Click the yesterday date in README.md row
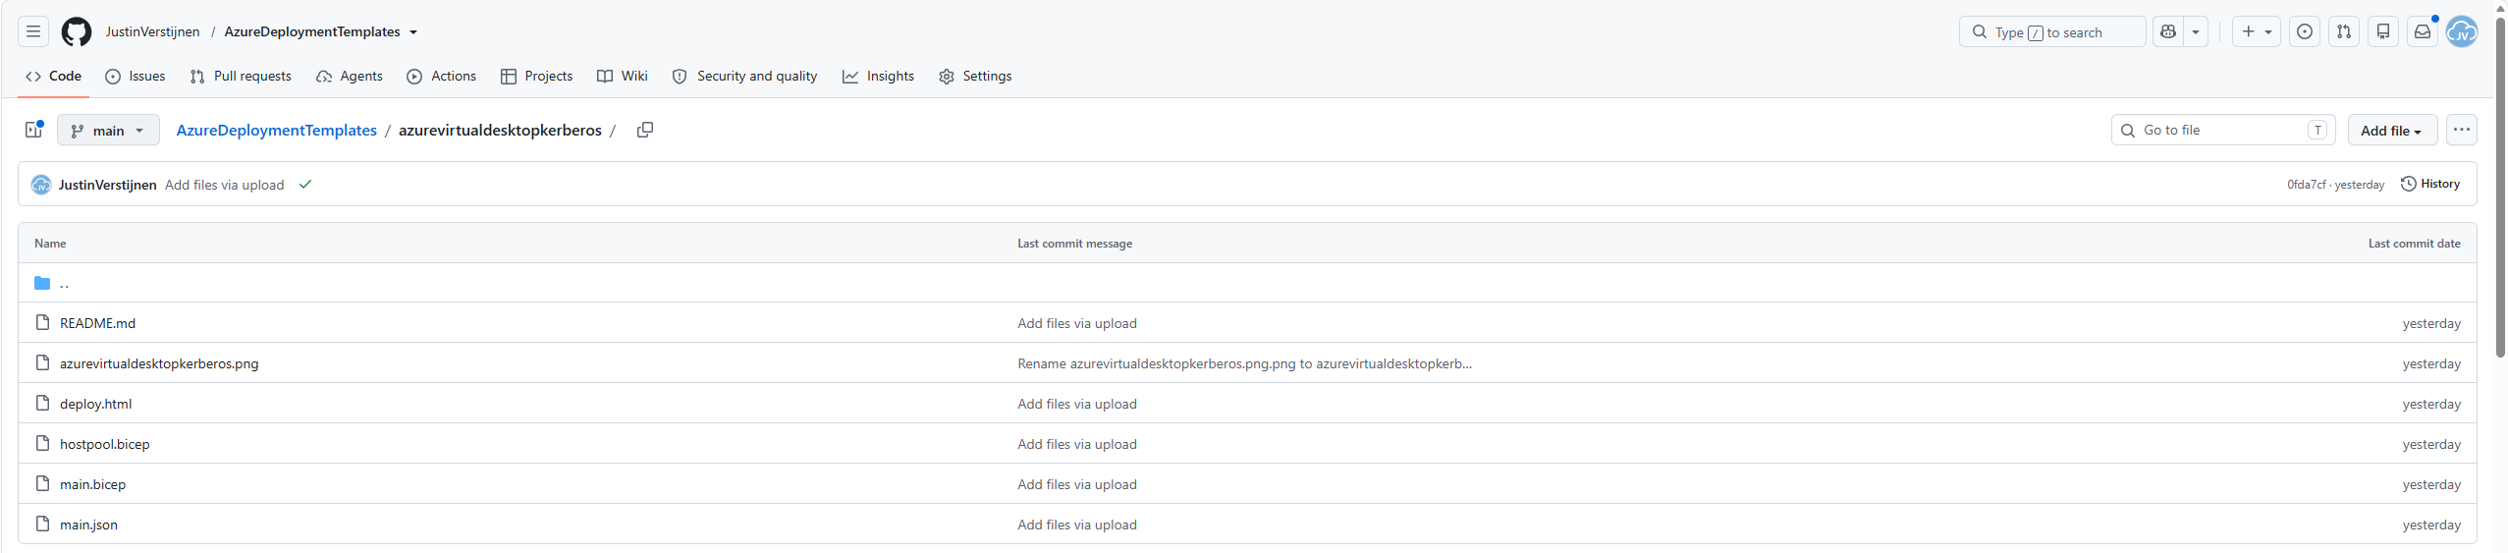The image size is (2508, 553). [x=2431, y=323]
